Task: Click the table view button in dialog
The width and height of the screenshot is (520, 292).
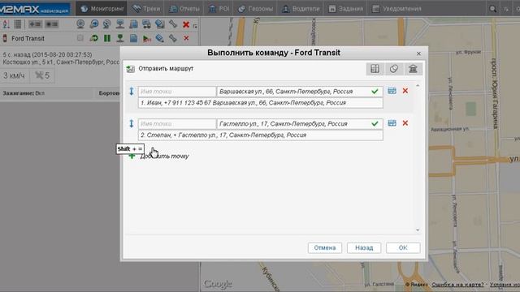Action: coord(375,69)
